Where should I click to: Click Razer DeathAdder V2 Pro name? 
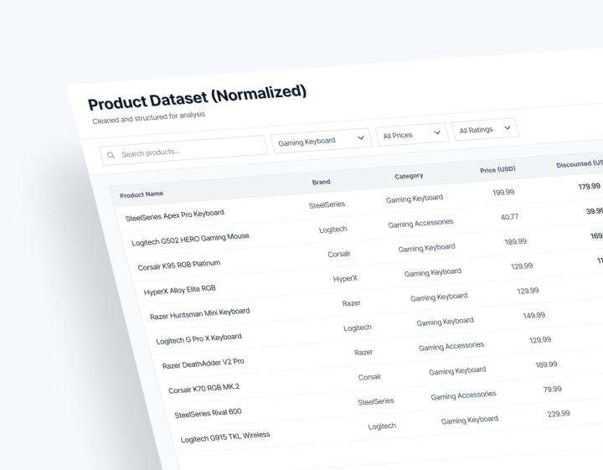203,364
